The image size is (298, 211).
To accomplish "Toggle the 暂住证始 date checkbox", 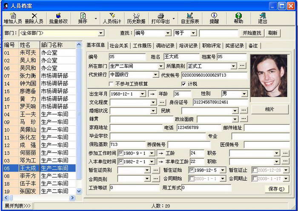I will pyautogui.click(x=192, y=170).
